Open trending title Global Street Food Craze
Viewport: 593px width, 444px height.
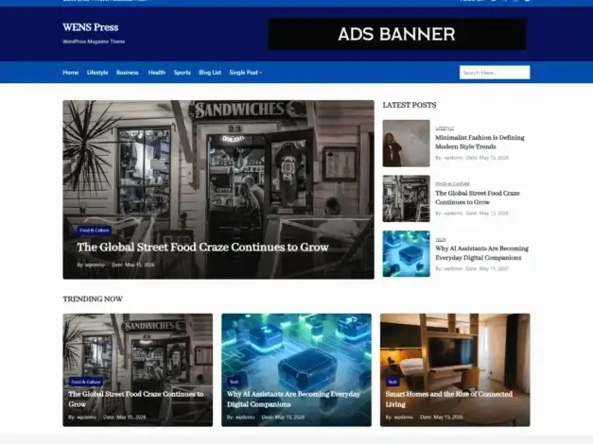(x=136, y=399)
